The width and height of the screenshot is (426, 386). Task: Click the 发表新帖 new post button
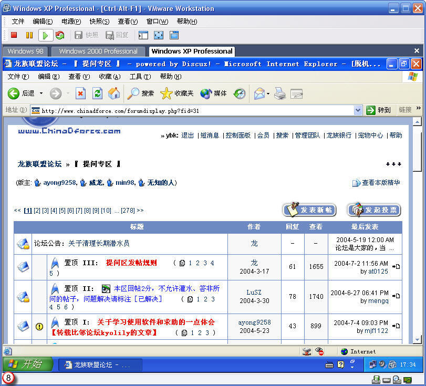[309, 210]
